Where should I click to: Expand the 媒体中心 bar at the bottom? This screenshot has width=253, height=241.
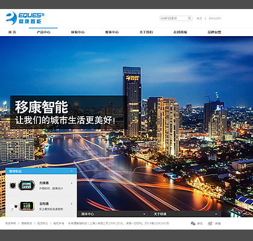(144, 214)
